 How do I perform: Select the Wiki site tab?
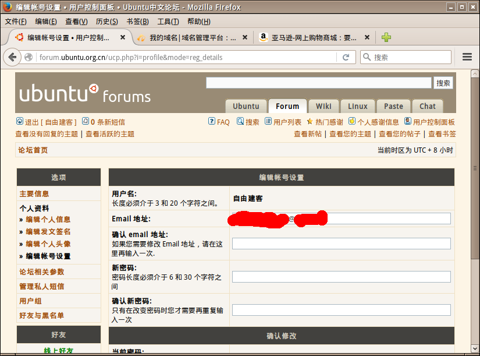click(323, 106)
